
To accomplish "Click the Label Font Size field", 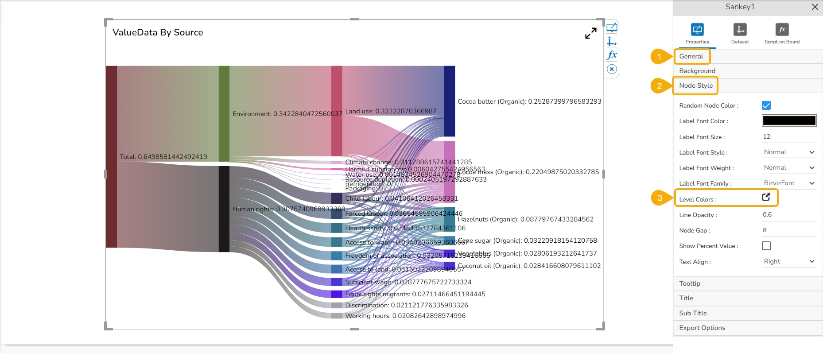I will (789, 137).
